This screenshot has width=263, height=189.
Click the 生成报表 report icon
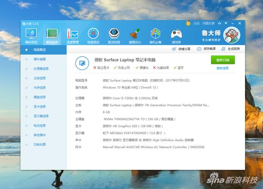tap(223, 49)
